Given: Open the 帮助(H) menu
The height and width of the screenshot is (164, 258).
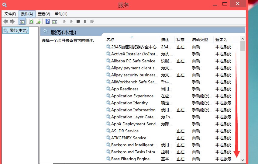Looking at the screenshot, I should pyautogui.click(x=61, y=14).
